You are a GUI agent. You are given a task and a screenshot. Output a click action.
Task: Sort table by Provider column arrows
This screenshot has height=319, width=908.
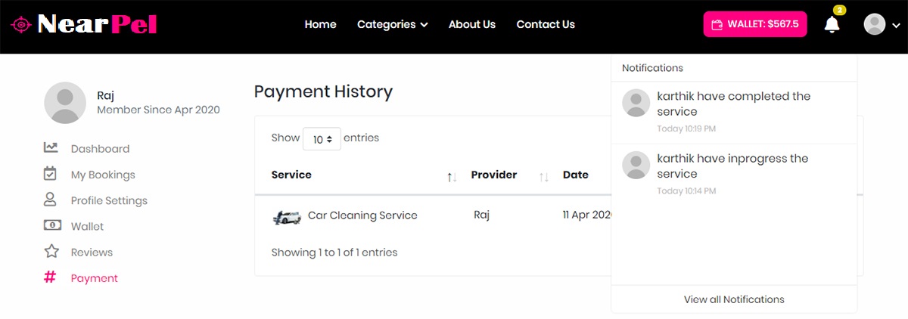pos(543,177)
